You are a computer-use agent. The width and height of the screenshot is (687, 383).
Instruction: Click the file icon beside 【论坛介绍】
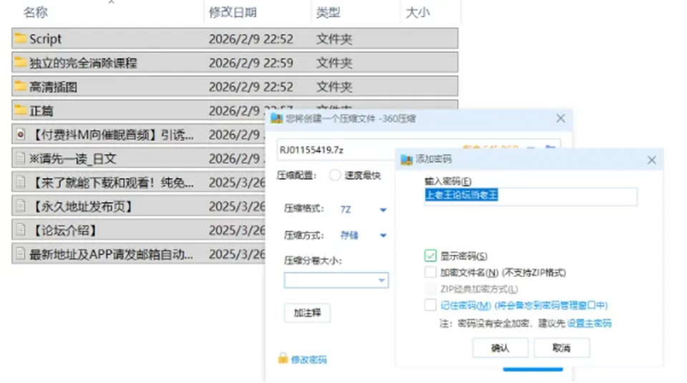pos(20,230)
